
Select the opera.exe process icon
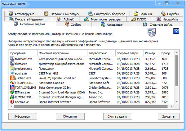point(12,102)
